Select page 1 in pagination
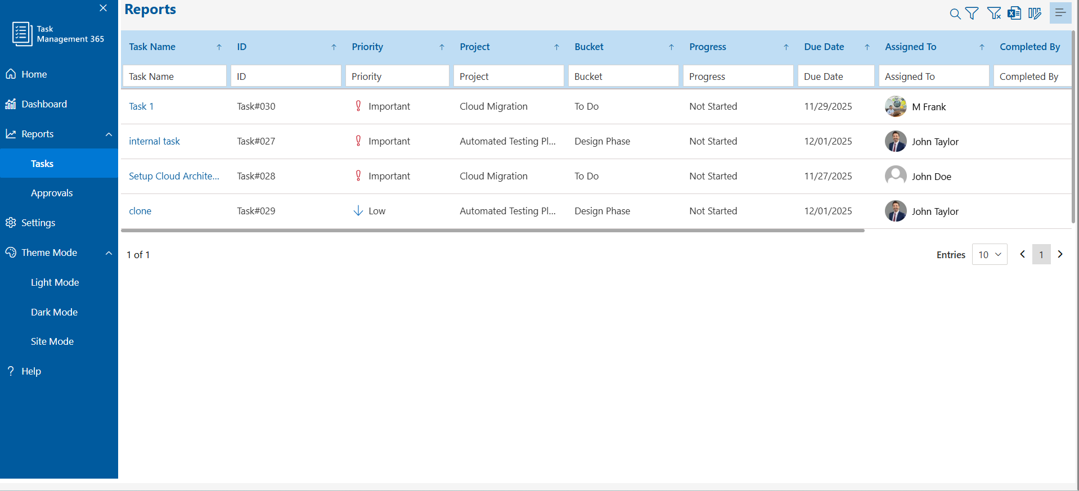Viewport: 1079px width, 491px height. (1041, 254)
